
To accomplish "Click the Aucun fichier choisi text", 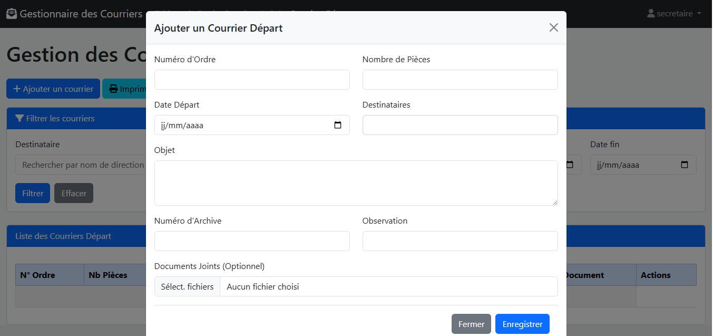I will coord(262,286).
